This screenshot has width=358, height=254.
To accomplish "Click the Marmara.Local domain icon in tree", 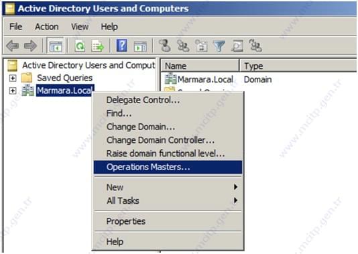I will coord(27,90).
